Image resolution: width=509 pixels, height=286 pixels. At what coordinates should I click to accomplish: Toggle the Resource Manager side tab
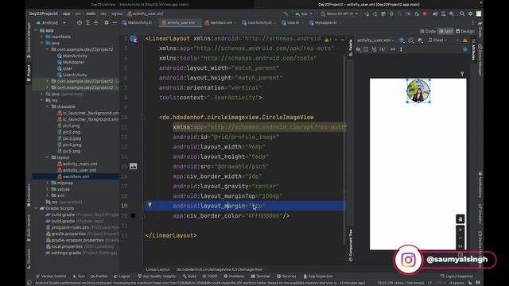(29, 40)
